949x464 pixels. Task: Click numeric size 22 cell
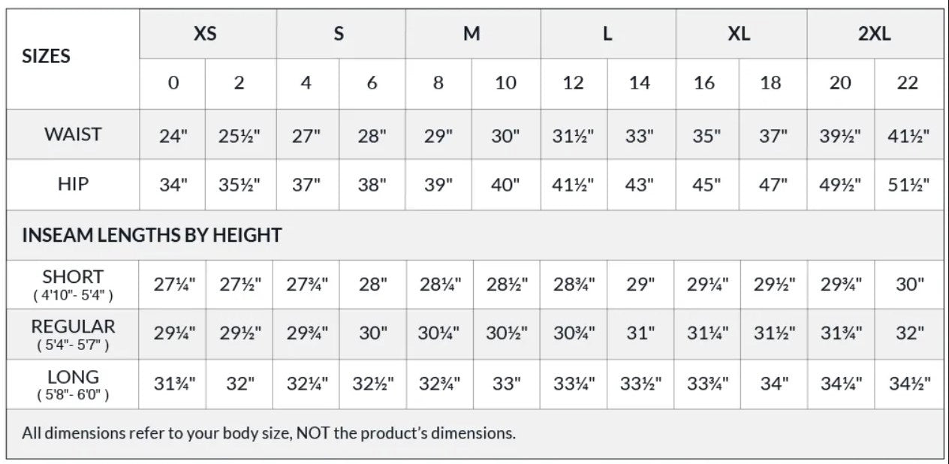[x=908, y=83]
